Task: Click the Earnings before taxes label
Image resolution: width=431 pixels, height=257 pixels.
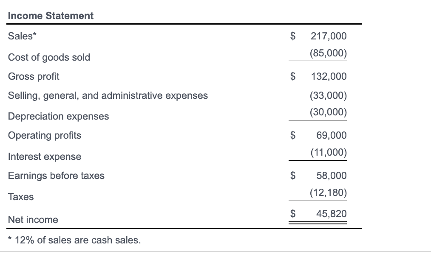Action: point(56,176)
